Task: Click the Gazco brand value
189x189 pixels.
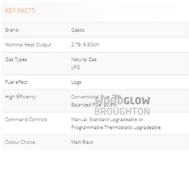Action: tap(78, 30)
